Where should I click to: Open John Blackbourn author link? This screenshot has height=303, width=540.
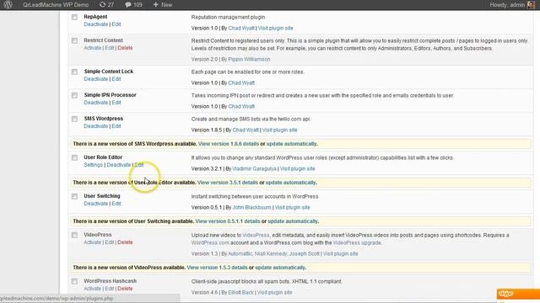[x=251, y=208]
